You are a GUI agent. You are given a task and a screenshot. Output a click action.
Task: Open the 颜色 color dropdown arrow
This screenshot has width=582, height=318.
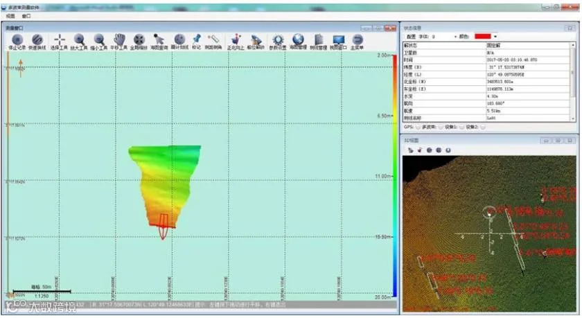point(495,36)
